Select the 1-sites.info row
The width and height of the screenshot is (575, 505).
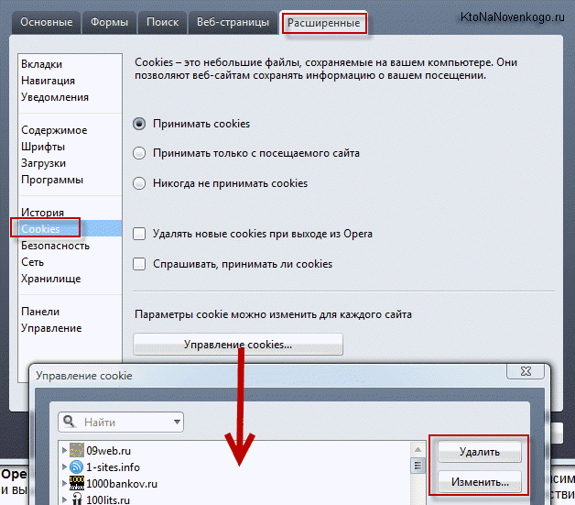(235, 467)
